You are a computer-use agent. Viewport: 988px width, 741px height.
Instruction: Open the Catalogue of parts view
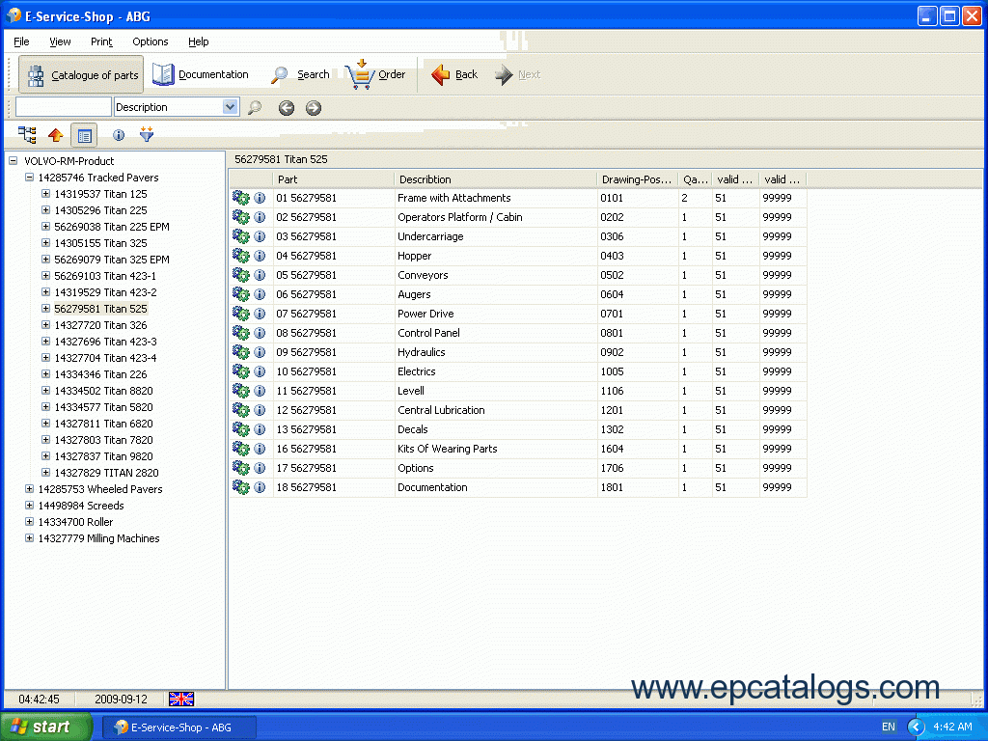click(x=81, y=74)
